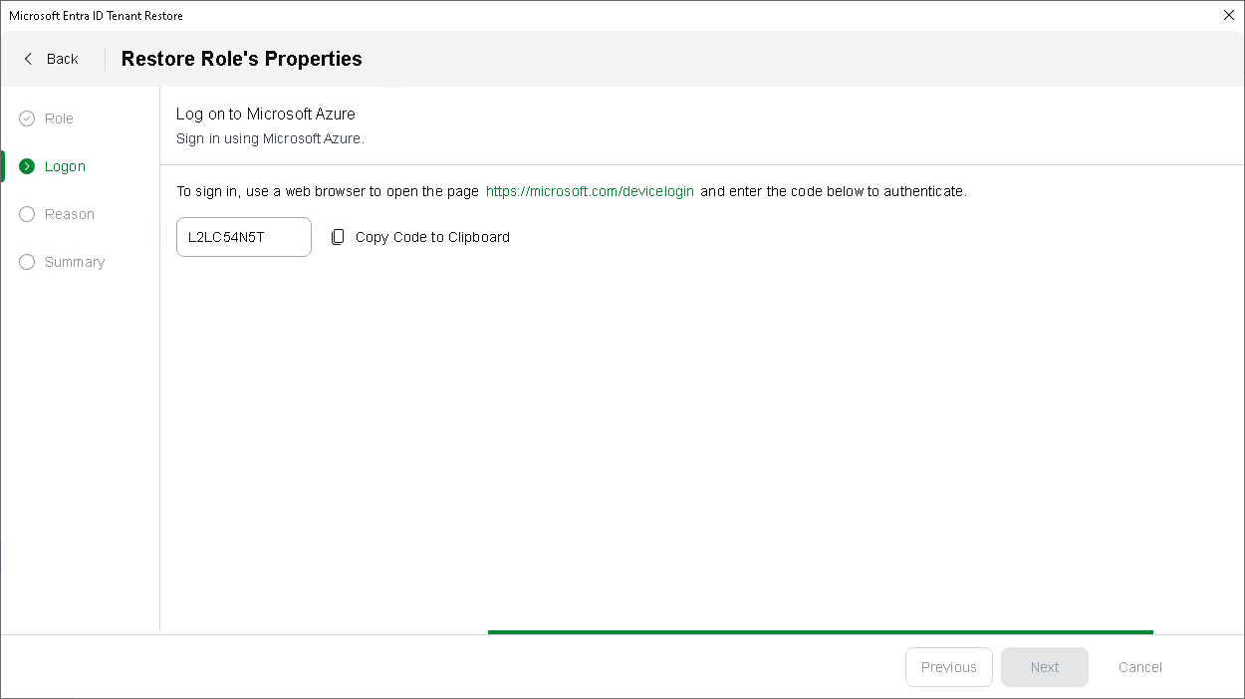Cancel the restore wizard
Viewport: 1245px width, 699px height.
1140,667
